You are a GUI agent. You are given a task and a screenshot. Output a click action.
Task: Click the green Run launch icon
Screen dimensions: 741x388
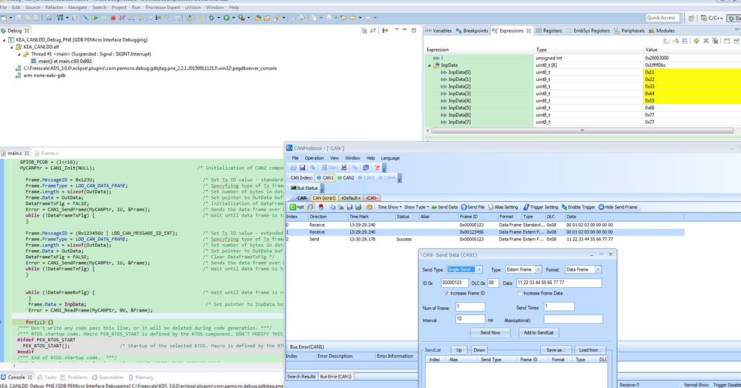226,18
